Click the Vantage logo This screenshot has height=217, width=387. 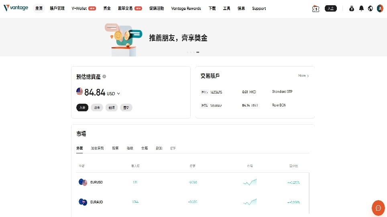point(16,8)
